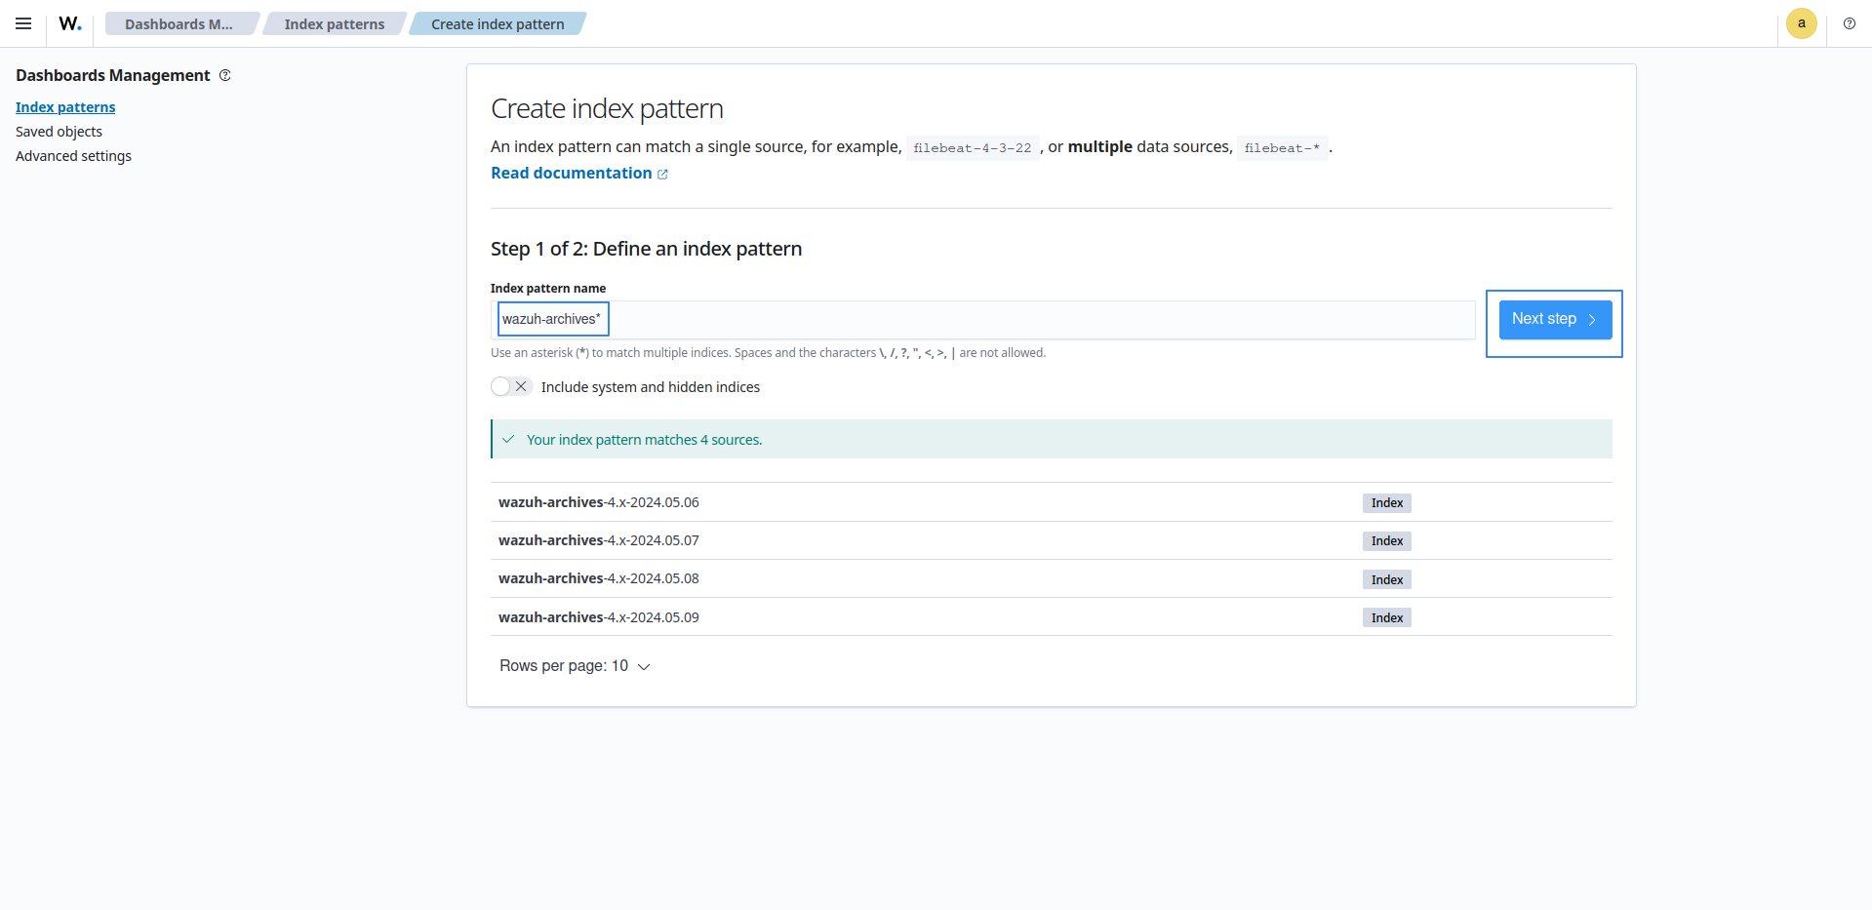Navigate to Index patterns breadcrumb
This screenshot has width=1872, height=910.
click(x=334, y=23)
